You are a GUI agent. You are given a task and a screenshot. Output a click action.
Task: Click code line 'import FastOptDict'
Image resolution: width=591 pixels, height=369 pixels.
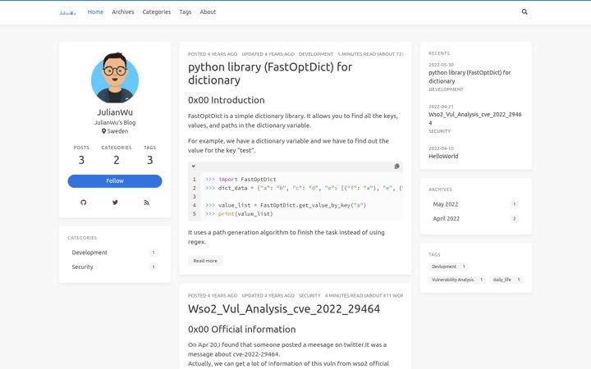(x=241, y=180)
